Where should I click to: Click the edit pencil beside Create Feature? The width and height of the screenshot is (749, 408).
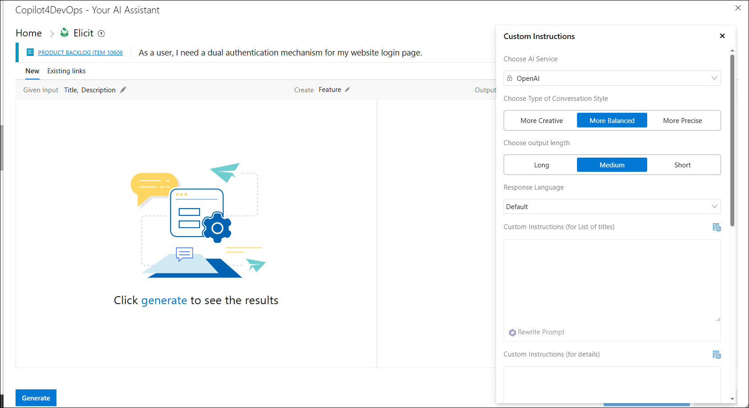[347, 90]
